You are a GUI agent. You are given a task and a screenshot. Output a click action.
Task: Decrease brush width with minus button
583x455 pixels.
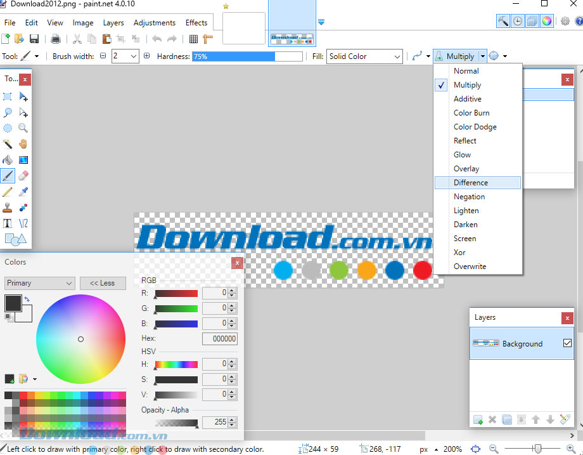point(103,56)
